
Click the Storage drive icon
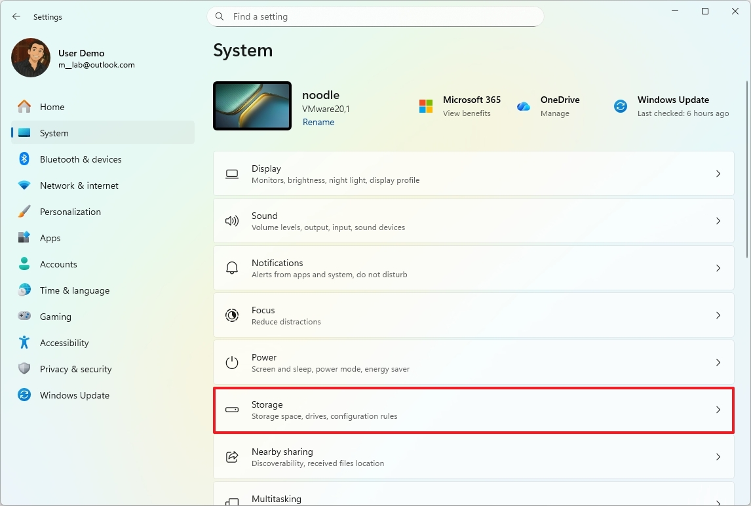tap(232, 409)
